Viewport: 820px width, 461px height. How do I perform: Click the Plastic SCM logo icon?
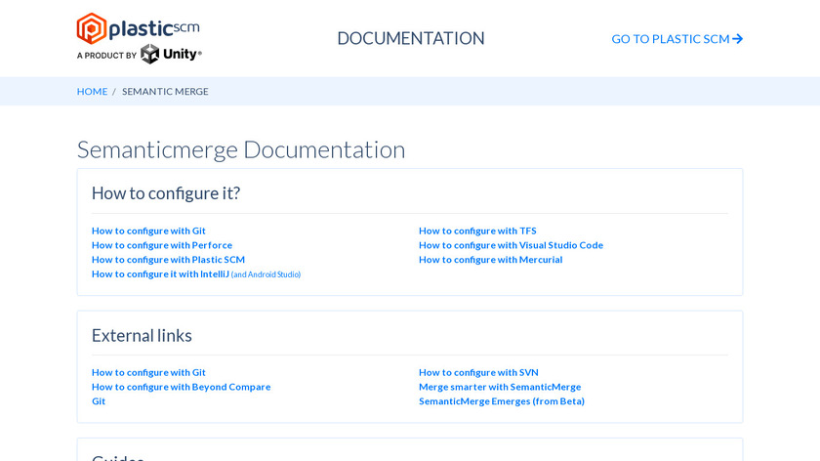[92, 28]
